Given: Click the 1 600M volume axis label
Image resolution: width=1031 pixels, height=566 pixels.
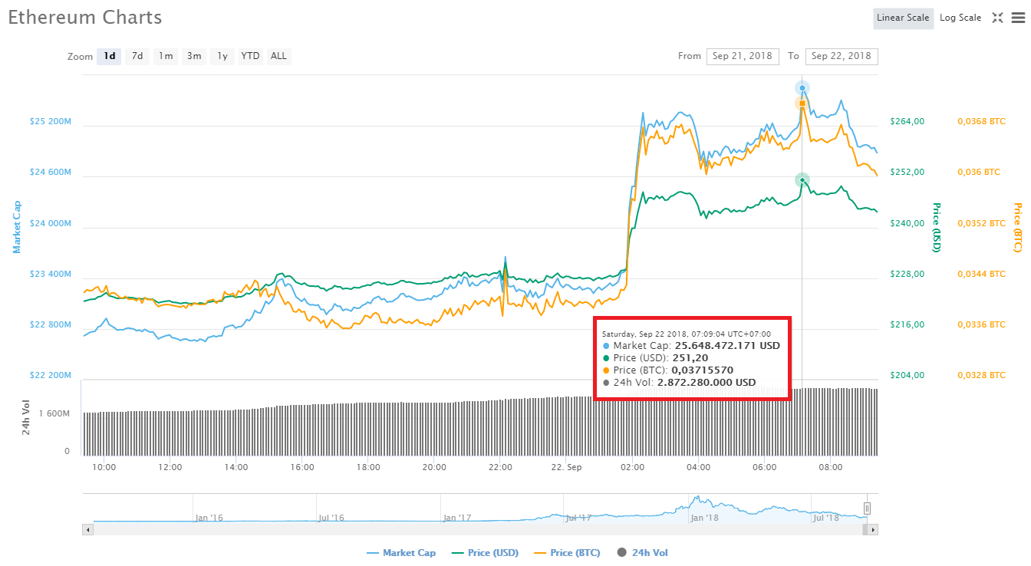Looking at the screenshot, I should pyautogui.click(x=54, y=413).
